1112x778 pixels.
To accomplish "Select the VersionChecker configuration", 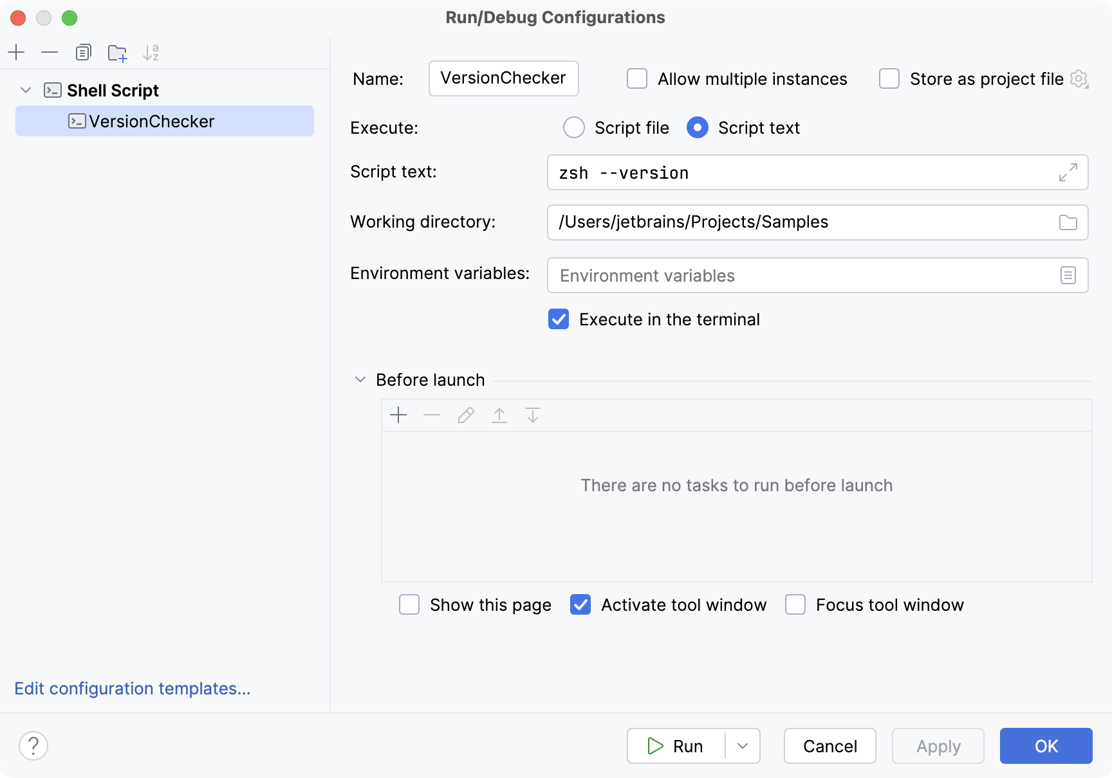I will coord(165,121).
